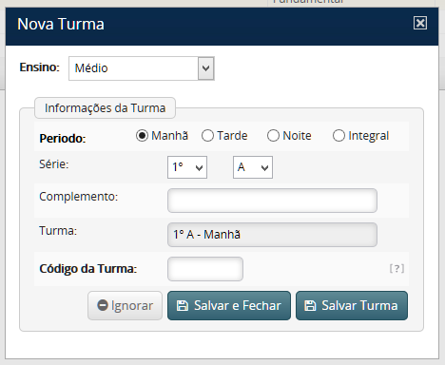Click the Complemento input field
This screenshot has width=445, height=365.
point(272,201)
